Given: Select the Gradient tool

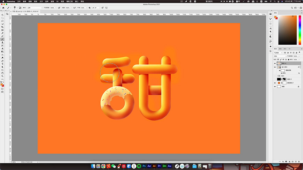Looking at the screenshot, I should [x=2, y=52].
